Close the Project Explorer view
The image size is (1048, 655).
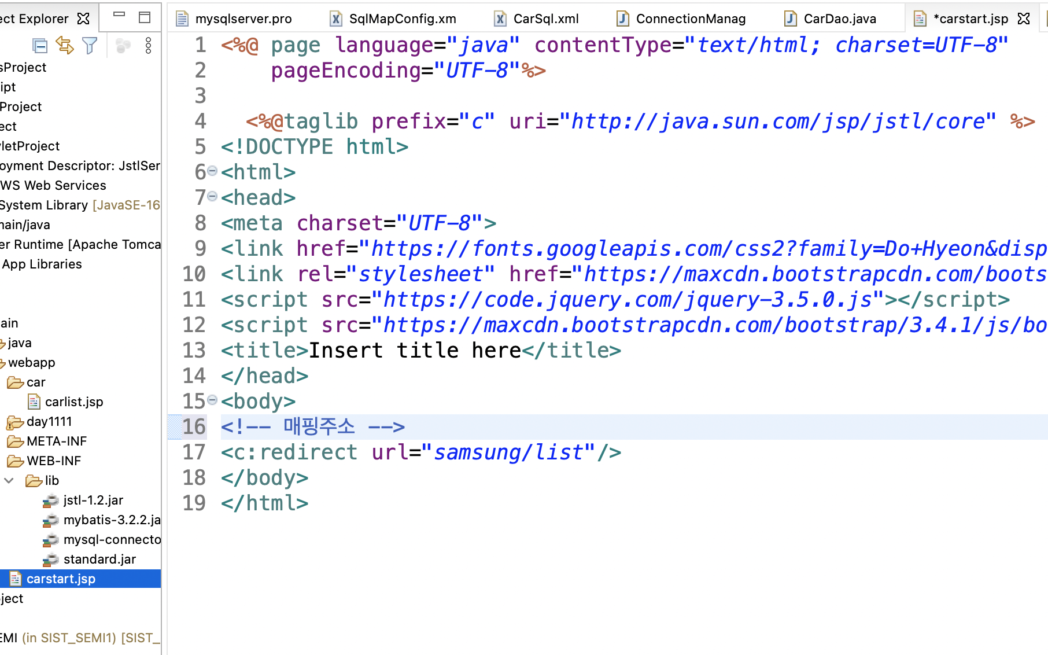point(83,19)
